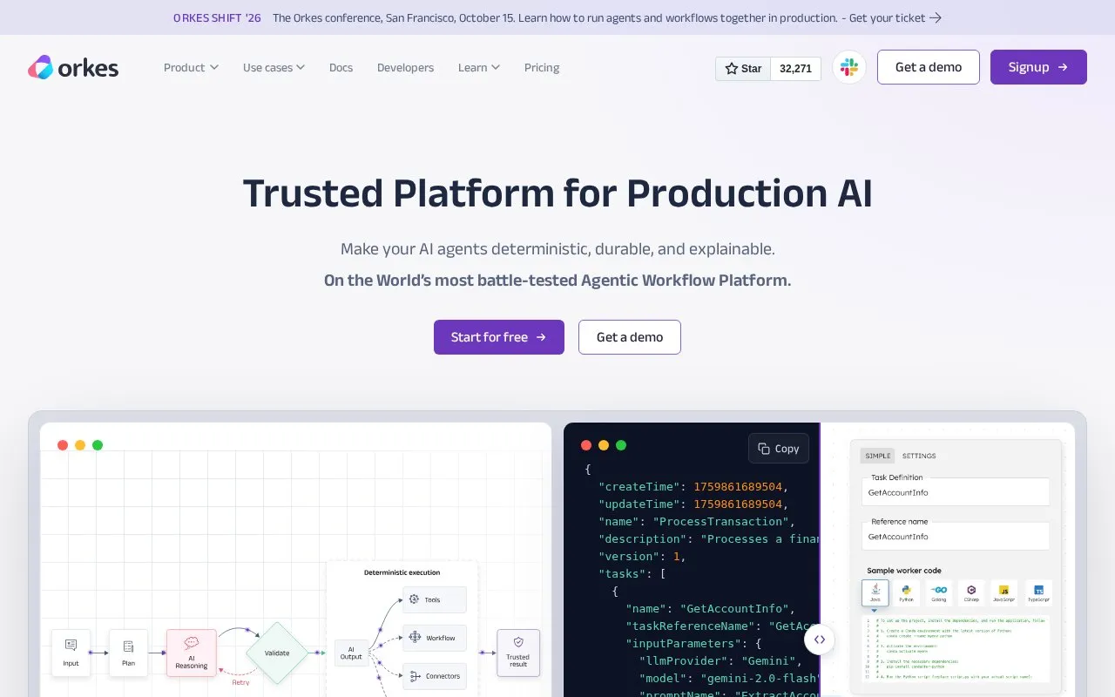Click the ORKES SHIFT '26 banner label
Image resolution: width=1115 pixels, height=697 pixels.
click(x=217, y=17)
